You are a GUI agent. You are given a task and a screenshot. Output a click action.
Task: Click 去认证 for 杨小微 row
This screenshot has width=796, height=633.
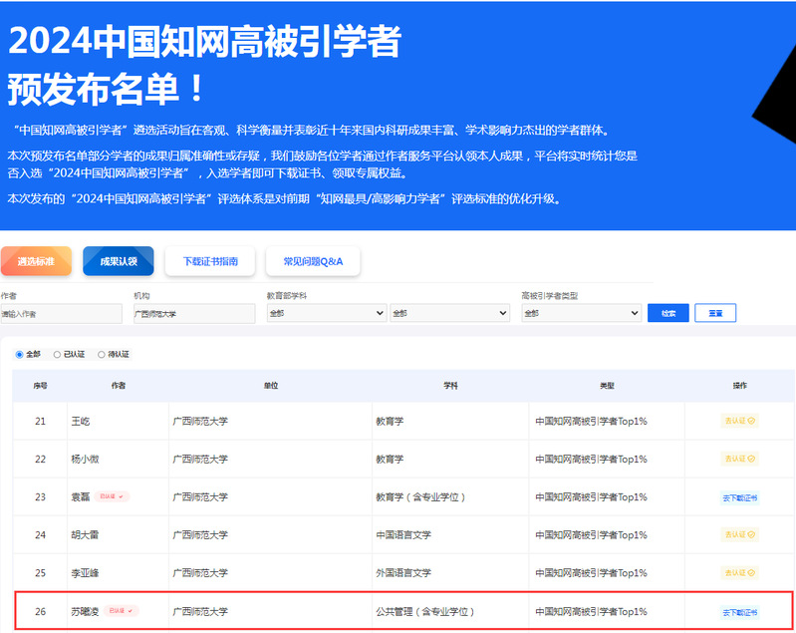point(739,459)
